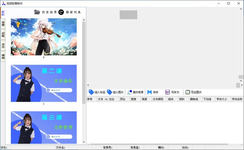Image resolution: width=244 pixels, height=150 pixels.
Task: Click thumbnail caption number 1
Action: (x=44, y=104)
